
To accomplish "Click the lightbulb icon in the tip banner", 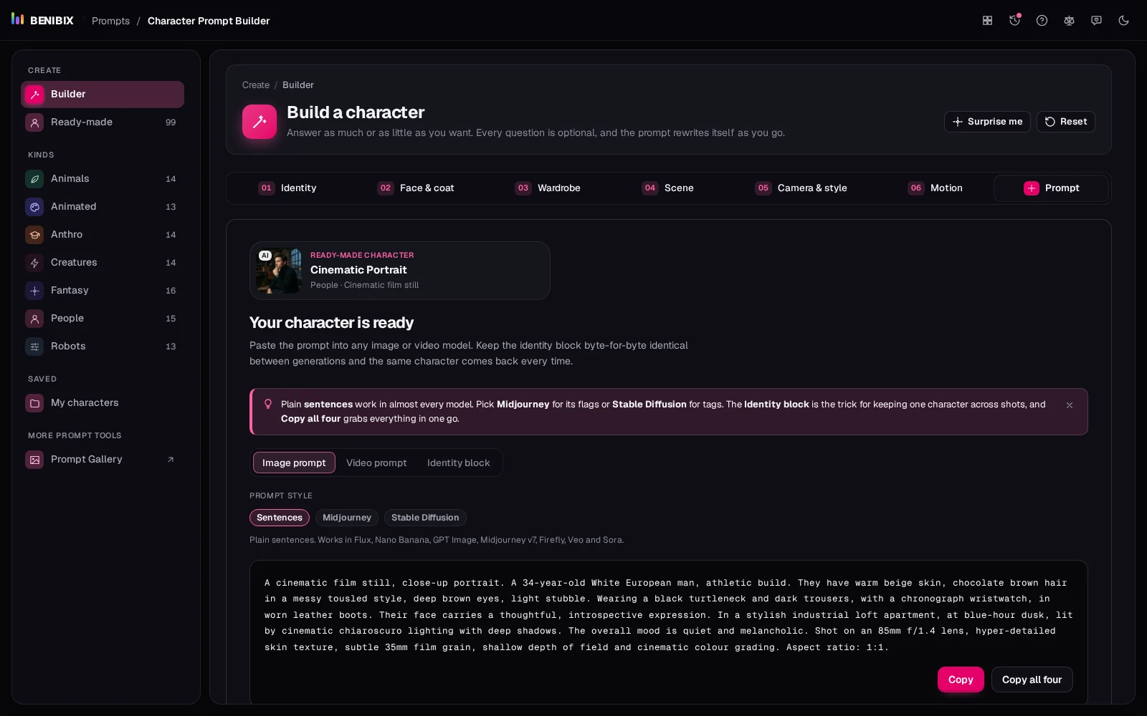I will [x=268, y=404].
